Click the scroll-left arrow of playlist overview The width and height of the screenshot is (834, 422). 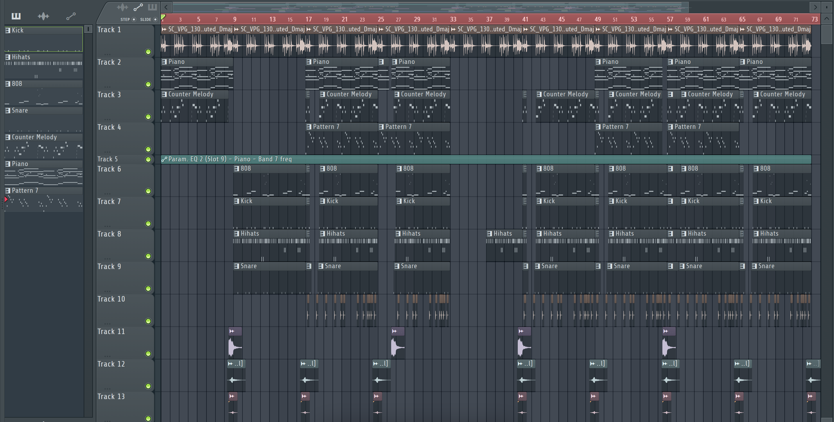pos(166,7)
